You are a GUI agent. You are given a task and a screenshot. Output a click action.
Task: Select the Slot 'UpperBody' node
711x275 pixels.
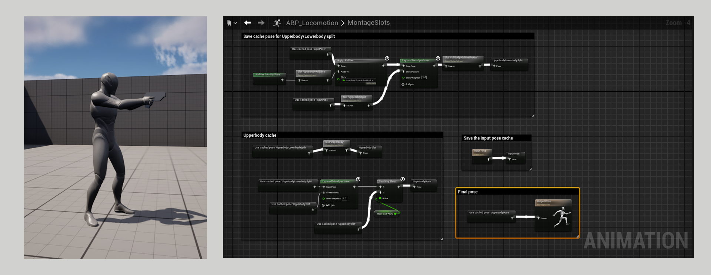336,147
